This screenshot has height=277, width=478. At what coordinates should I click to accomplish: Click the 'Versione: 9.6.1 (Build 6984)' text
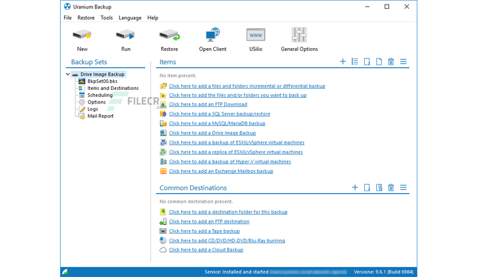pos(383,272)
